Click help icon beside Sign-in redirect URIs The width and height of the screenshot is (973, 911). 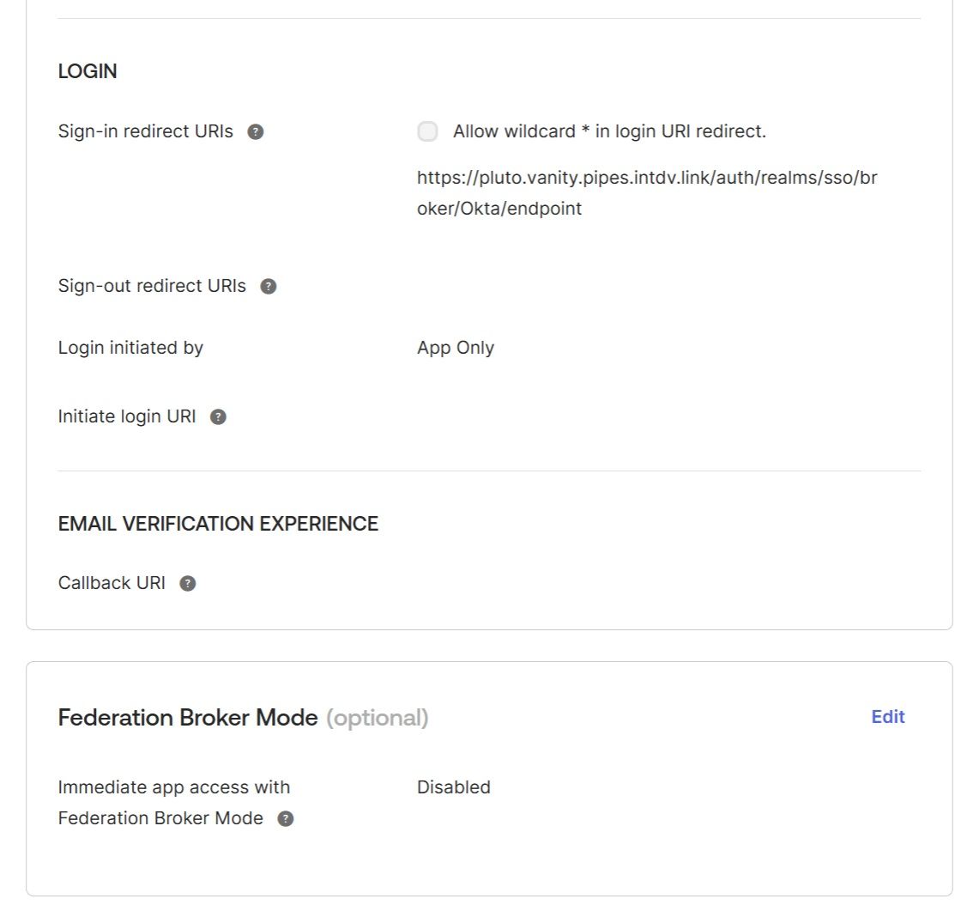pos(255,132)
